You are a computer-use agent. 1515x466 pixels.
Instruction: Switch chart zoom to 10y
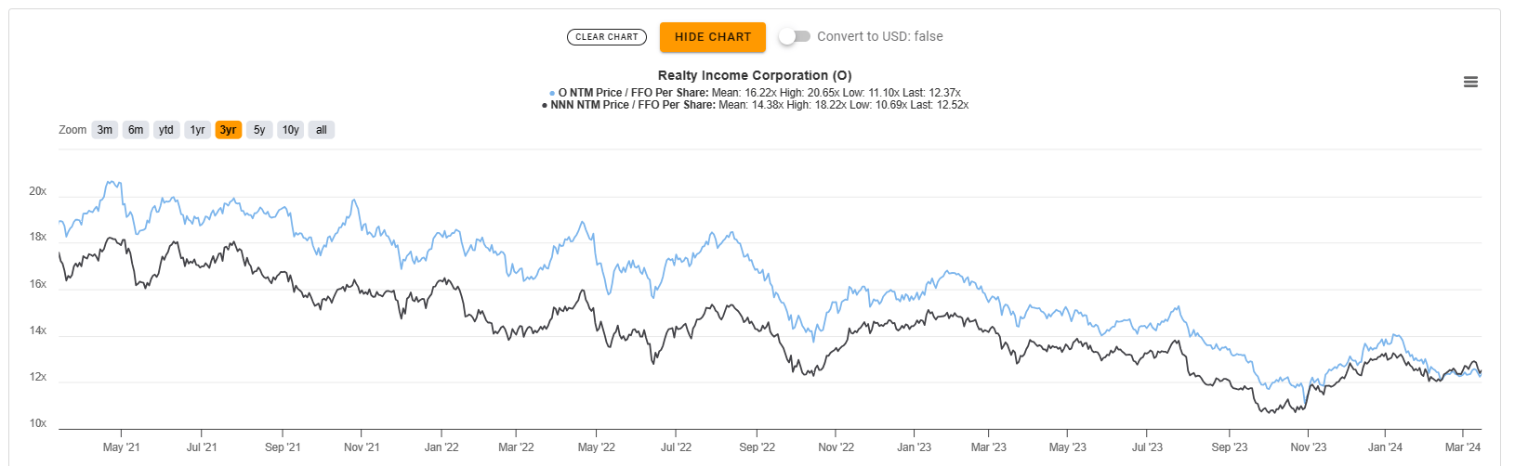click(x=291, y=130)
